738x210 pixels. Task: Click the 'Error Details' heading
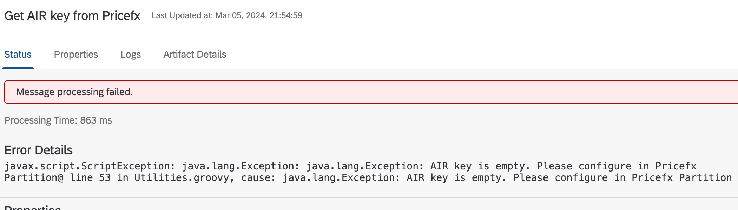[38, 150]
